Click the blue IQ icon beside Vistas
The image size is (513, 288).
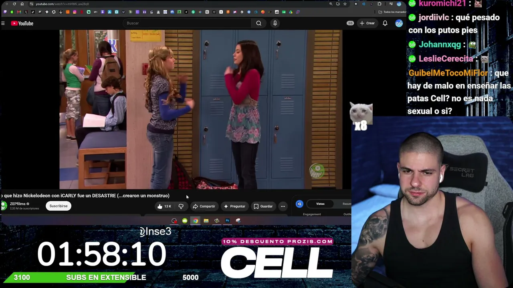coord(299,204)
